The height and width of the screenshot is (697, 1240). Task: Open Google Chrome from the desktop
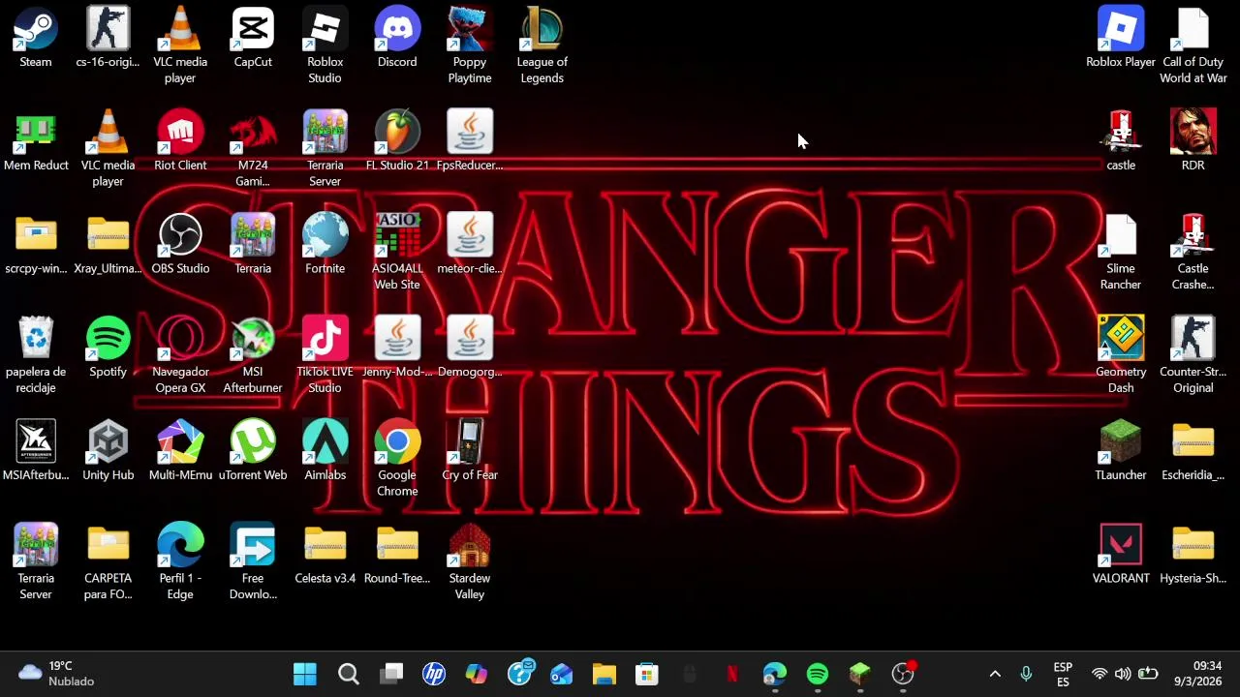(397, 459)
